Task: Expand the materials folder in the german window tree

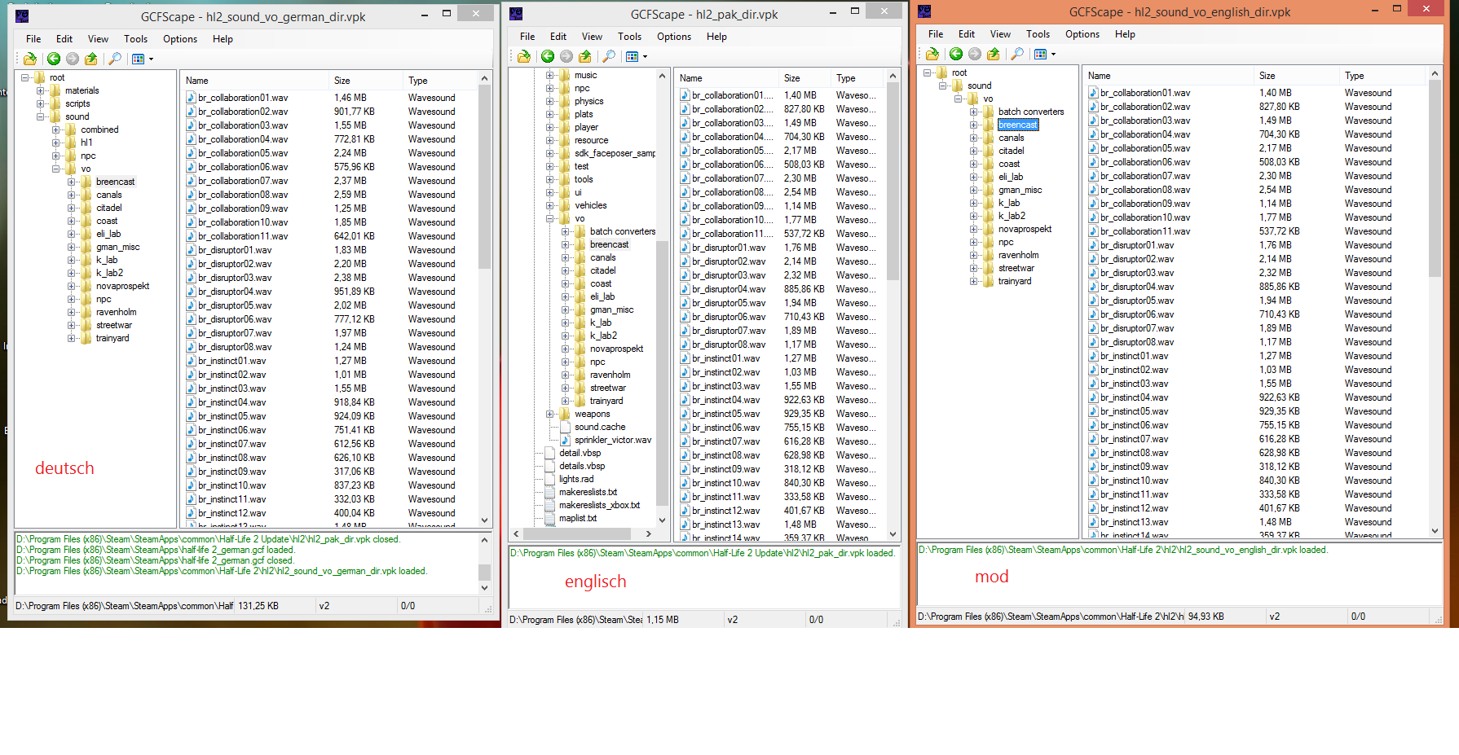Action: [x=40, y=90]
